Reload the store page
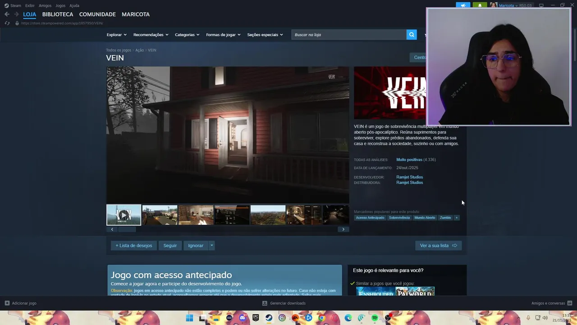 click(7, 23)
